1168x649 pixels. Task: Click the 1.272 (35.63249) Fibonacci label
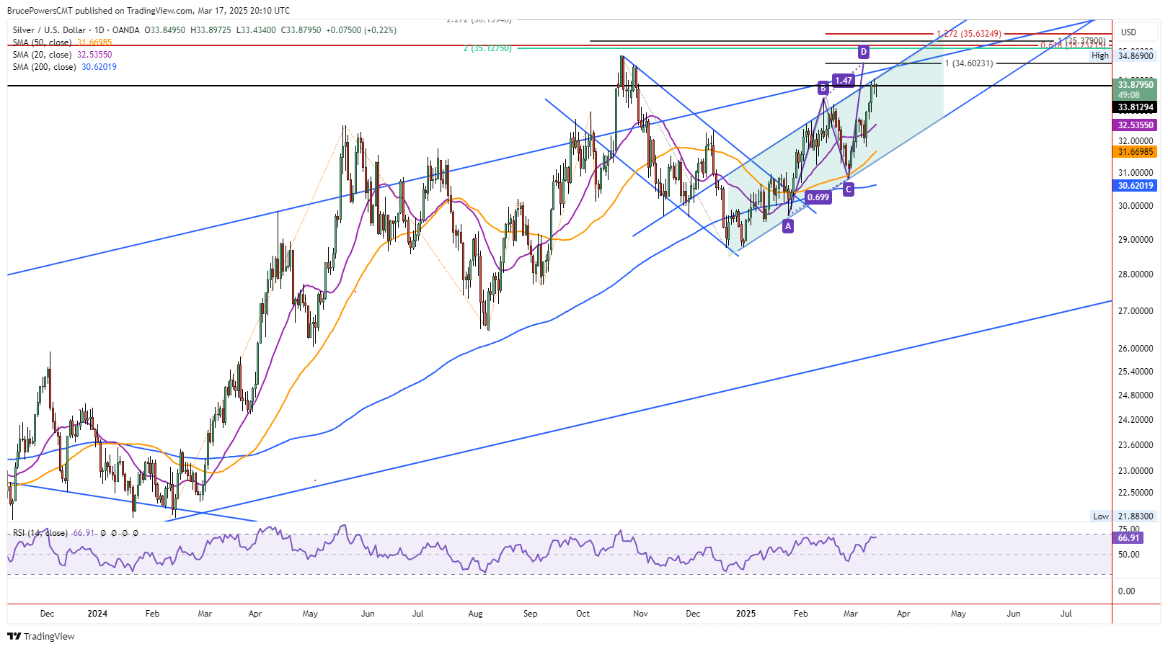coord(968,34)
